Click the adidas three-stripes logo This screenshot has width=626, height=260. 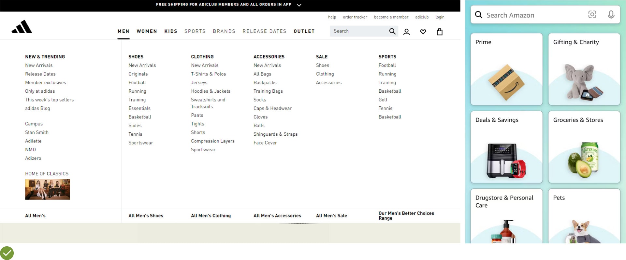22,27
